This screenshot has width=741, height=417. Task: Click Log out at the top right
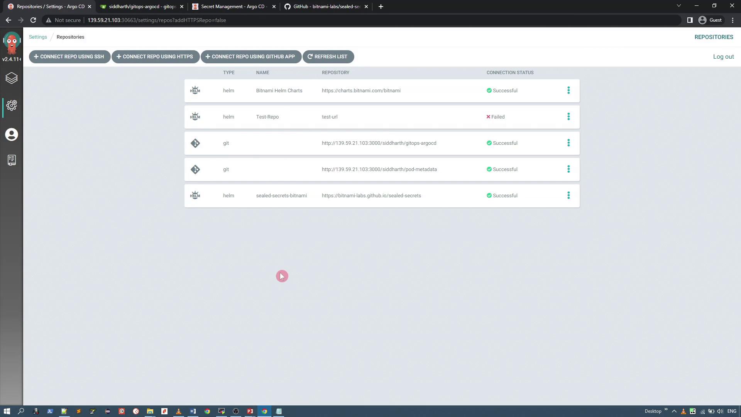pos(723,57)
